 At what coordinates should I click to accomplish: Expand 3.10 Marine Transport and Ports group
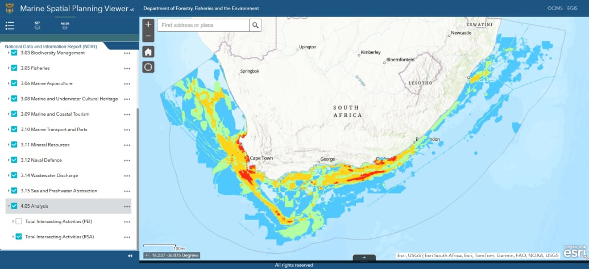[9, 129]
